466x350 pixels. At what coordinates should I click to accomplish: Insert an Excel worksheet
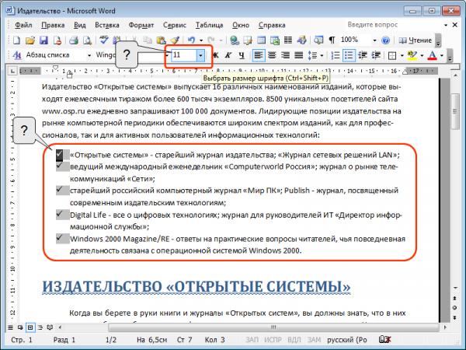(x=275, y=40)
